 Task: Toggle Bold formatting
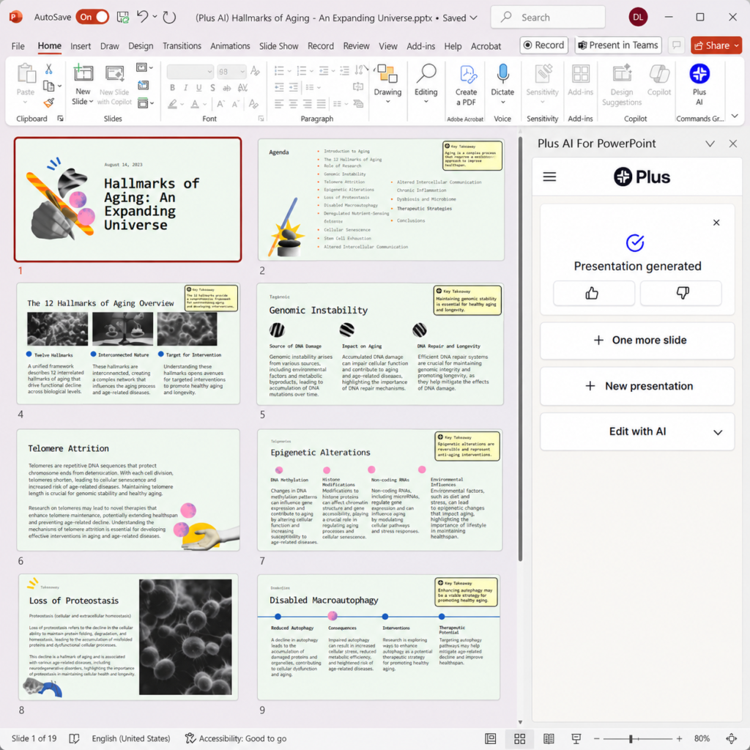(x=172, y=88)
